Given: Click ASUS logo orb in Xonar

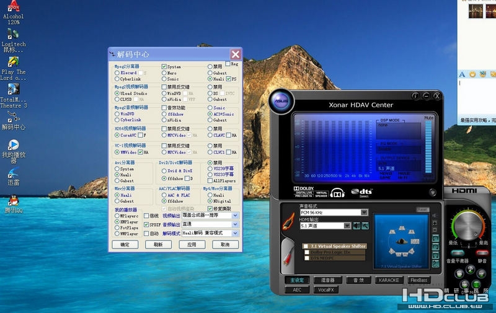Looking at the screenshot, I should pyautogui.click(x=281, y=101).
